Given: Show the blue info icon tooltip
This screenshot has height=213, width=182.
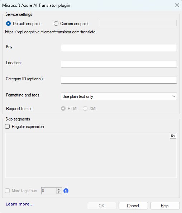Looking at the screenshot, I should (x=66, y=191).
